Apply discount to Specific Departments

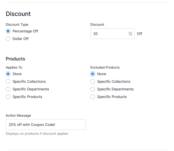(8, 89)
